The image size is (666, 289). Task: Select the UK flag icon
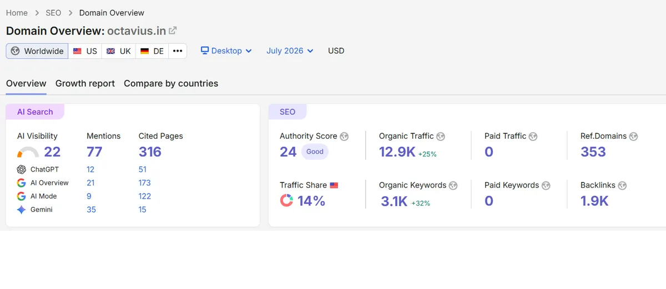[x=111, y=51]
